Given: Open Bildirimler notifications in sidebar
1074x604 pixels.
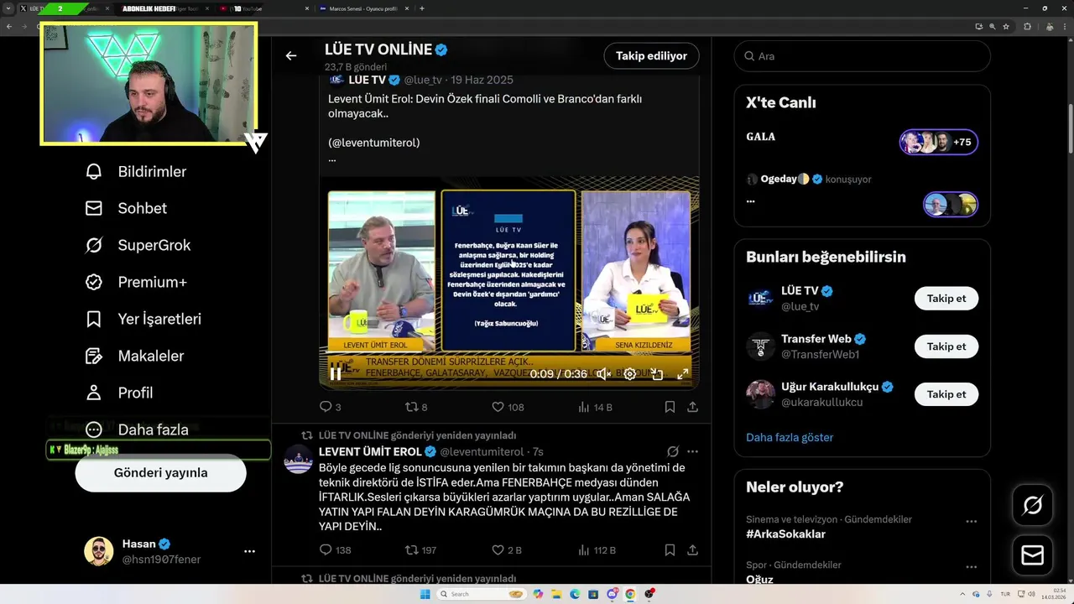Looking at the screenshot, I should pos(136,172).
